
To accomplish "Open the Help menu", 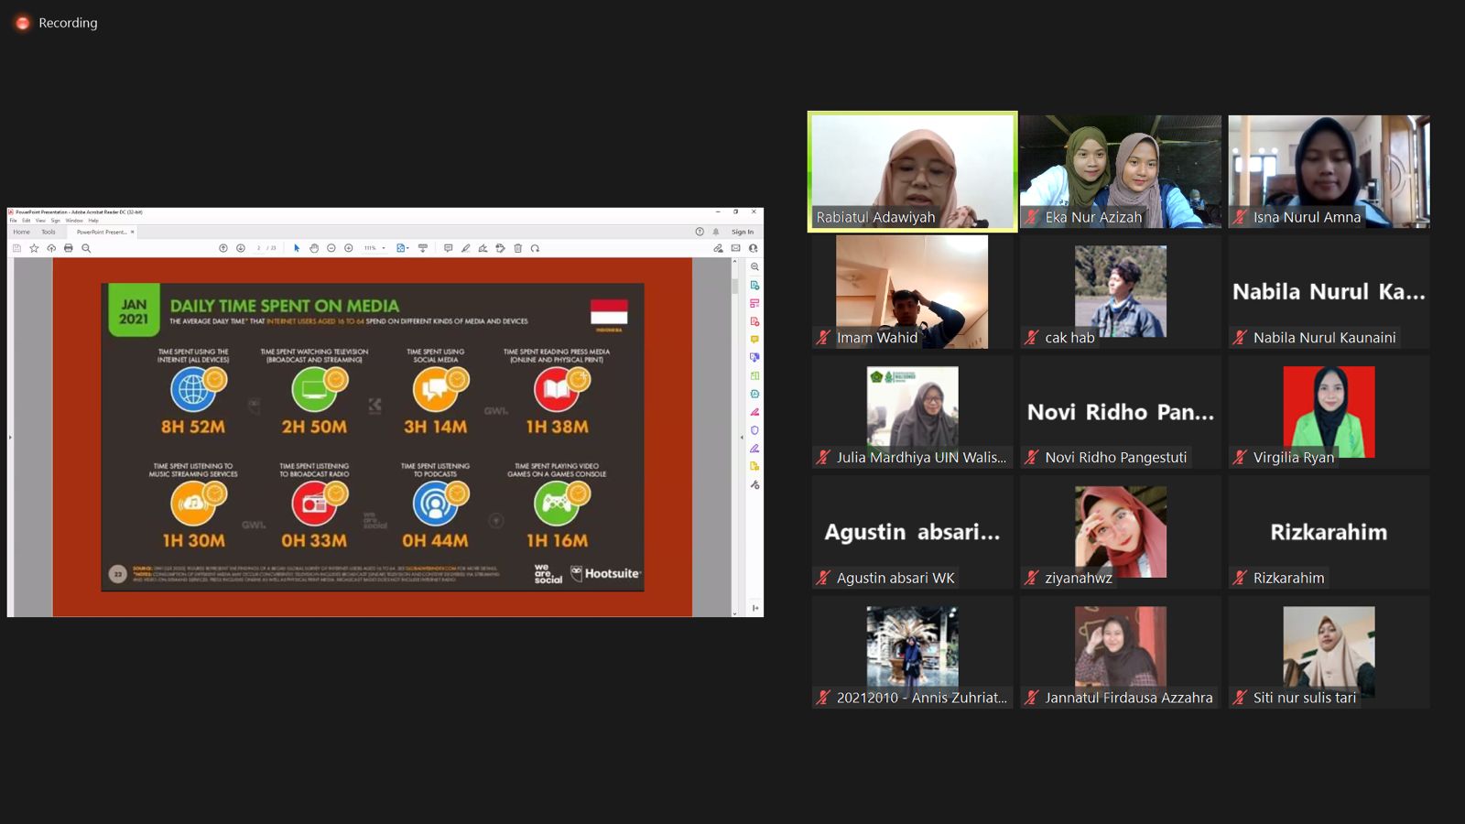I will coord(93,221).
